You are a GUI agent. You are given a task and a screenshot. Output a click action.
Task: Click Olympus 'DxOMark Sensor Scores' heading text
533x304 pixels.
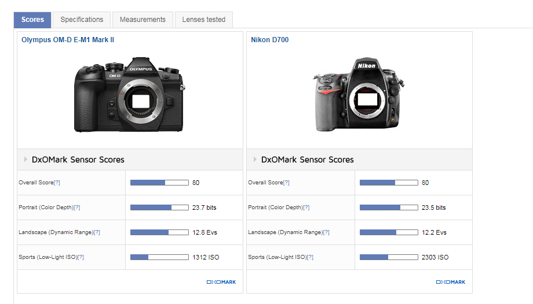(78, 160)
